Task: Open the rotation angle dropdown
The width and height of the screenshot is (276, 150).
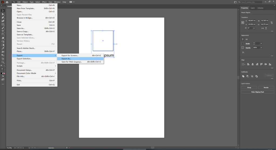Action: (x=254, y=28)
